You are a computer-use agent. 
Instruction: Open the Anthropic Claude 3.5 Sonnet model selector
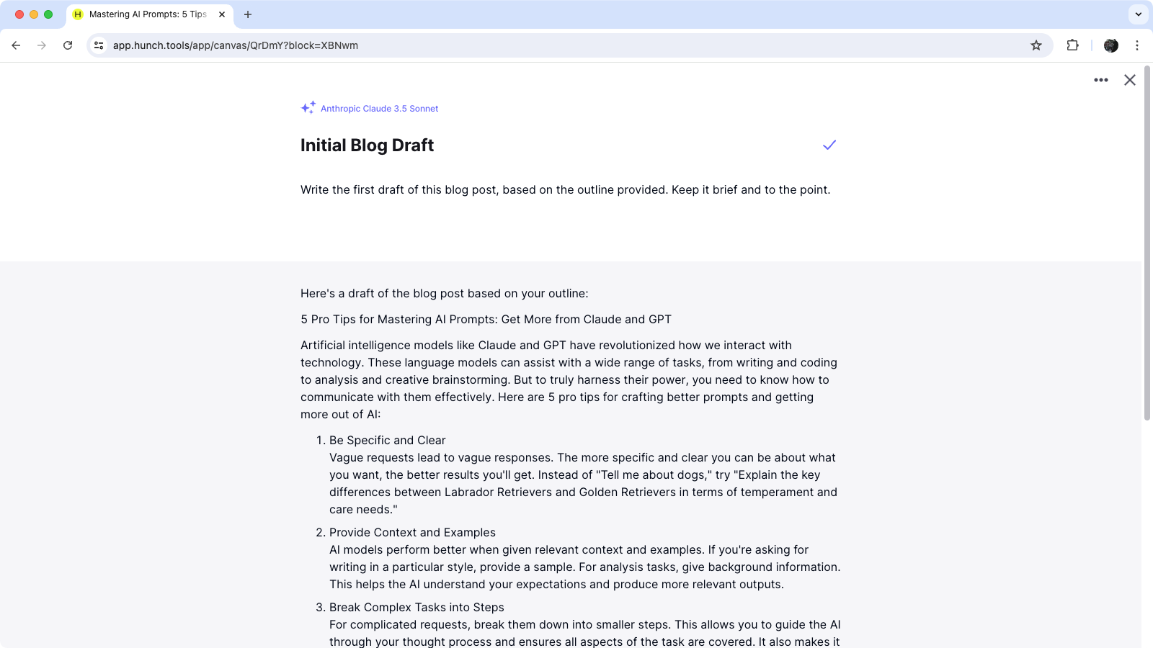(379, 108)
